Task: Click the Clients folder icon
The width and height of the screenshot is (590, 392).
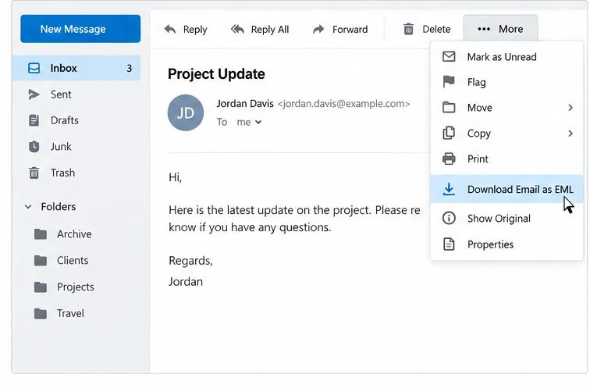Action: tap(41, 261)
